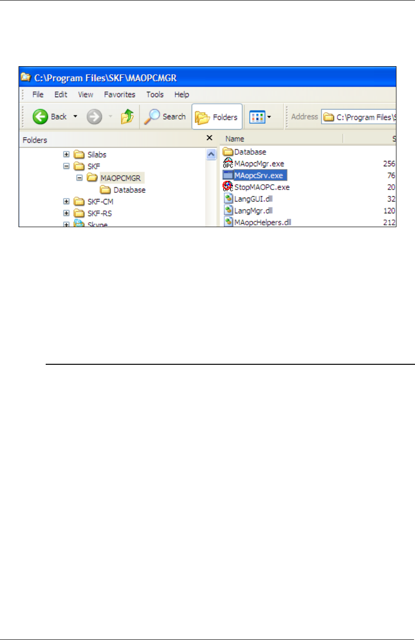Screen dimensions: 415x640
Task: Select Database subfolder in folder tree
Action: [123, 190]
